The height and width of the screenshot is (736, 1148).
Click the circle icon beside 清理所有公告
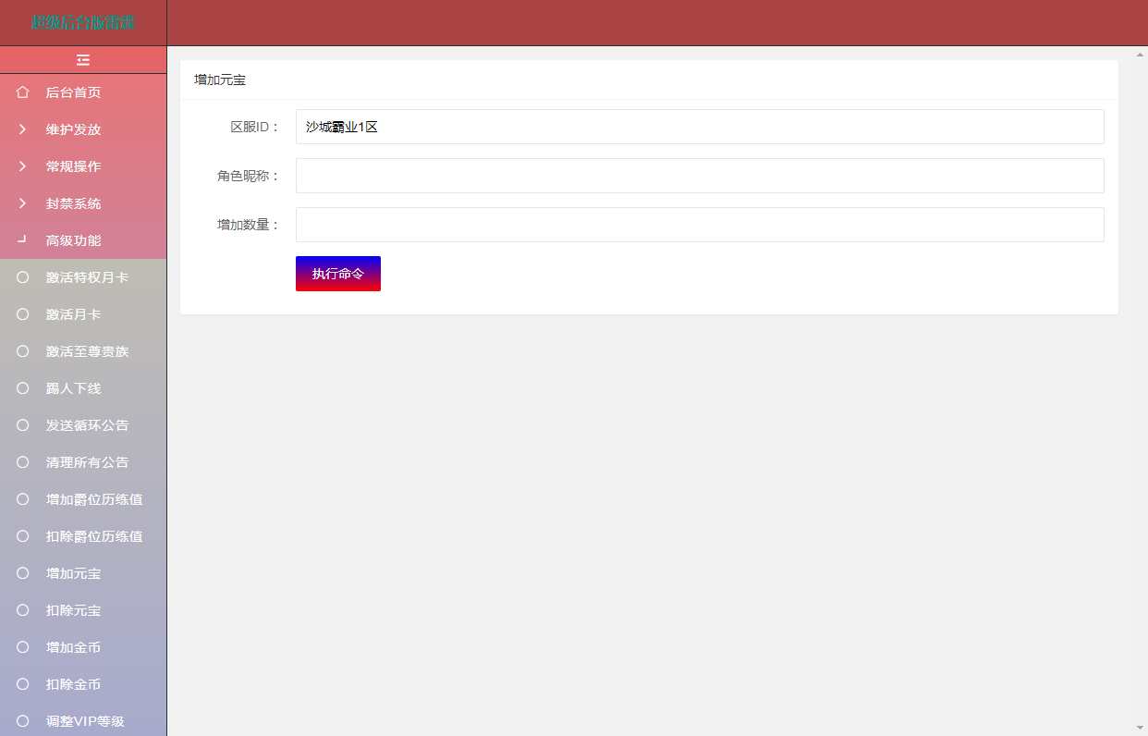22,462
